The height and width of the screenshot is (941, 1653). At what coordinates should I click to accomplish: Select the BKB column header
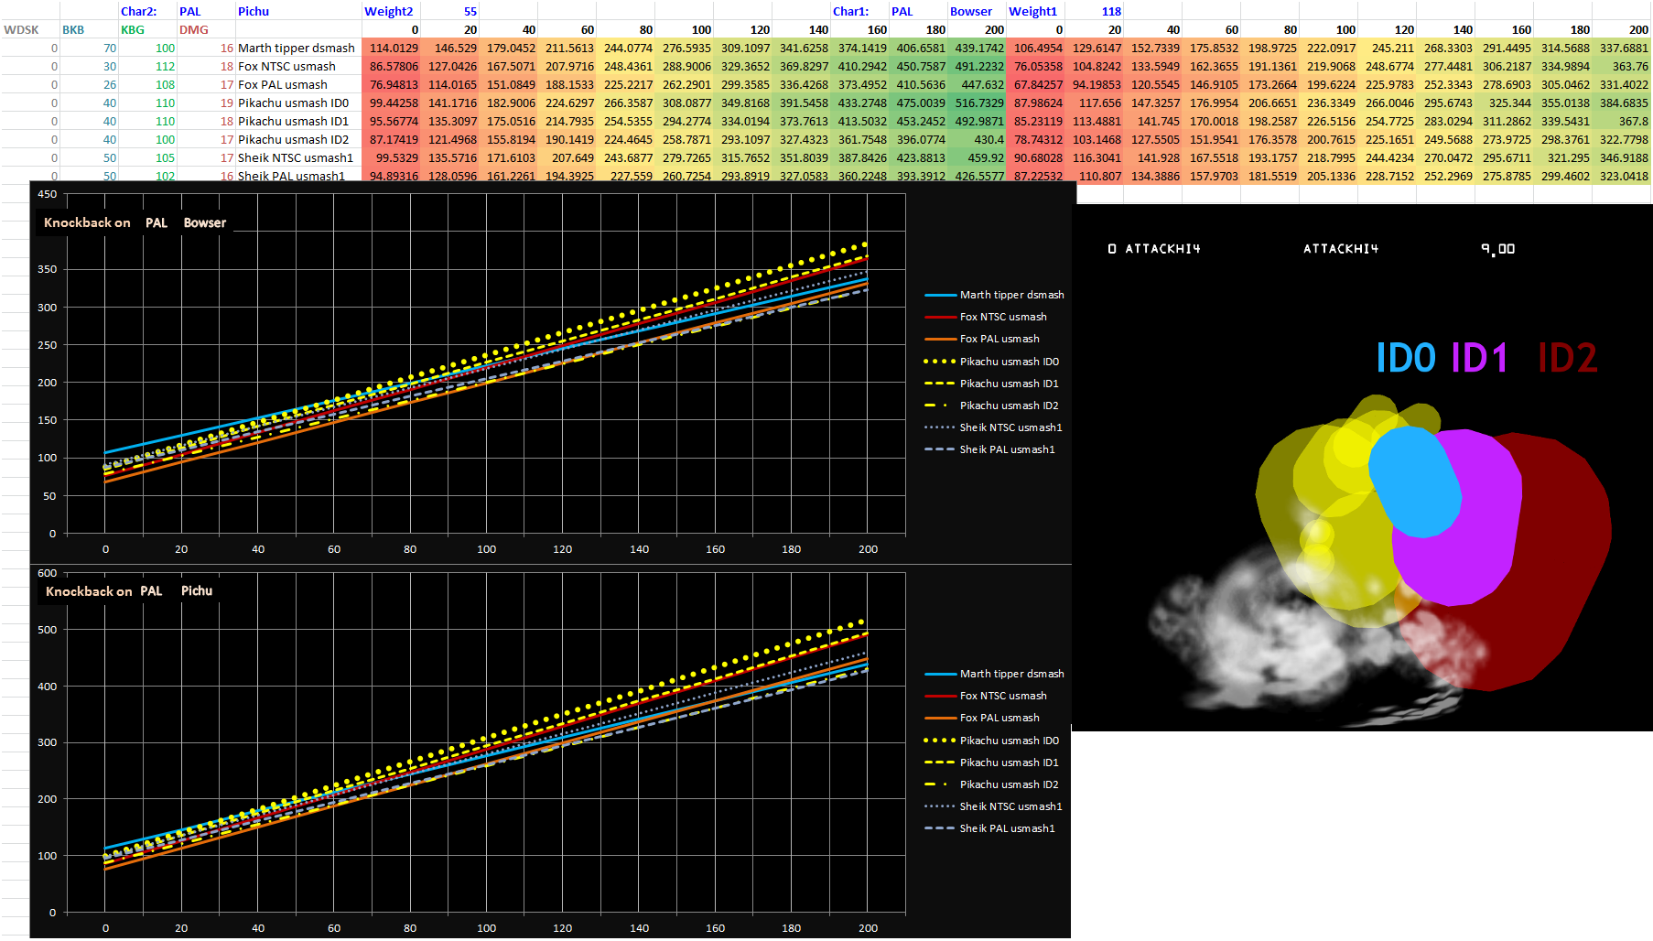(73, 29)
